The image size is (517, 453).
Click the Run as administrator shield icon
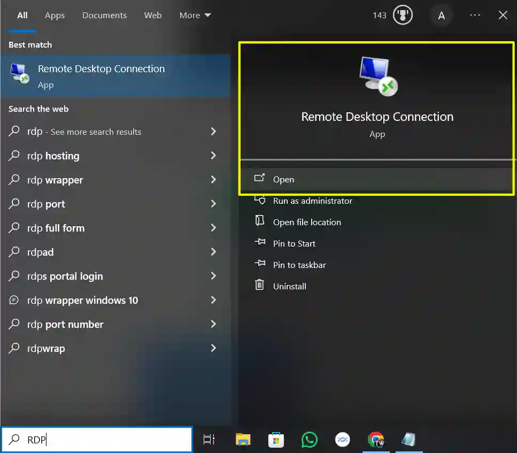pyautogui.click(x=260, y=199)
